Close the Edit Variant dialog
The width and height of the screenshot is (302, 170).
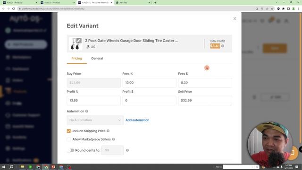coord(235,19)
